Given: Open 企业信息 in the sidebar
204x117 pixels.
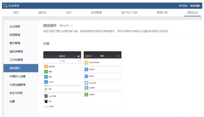Looking at the screenshot, I should pos(15,26).
